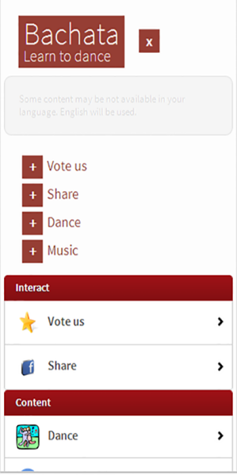Open the Music link in the top menu
The height and width of the screenshot is (475, 237).
(x=63, y=251)
